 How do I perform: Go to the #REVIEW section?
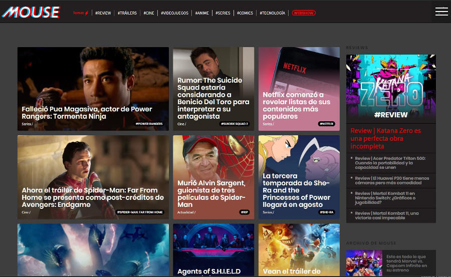click(x=103, y=13)
